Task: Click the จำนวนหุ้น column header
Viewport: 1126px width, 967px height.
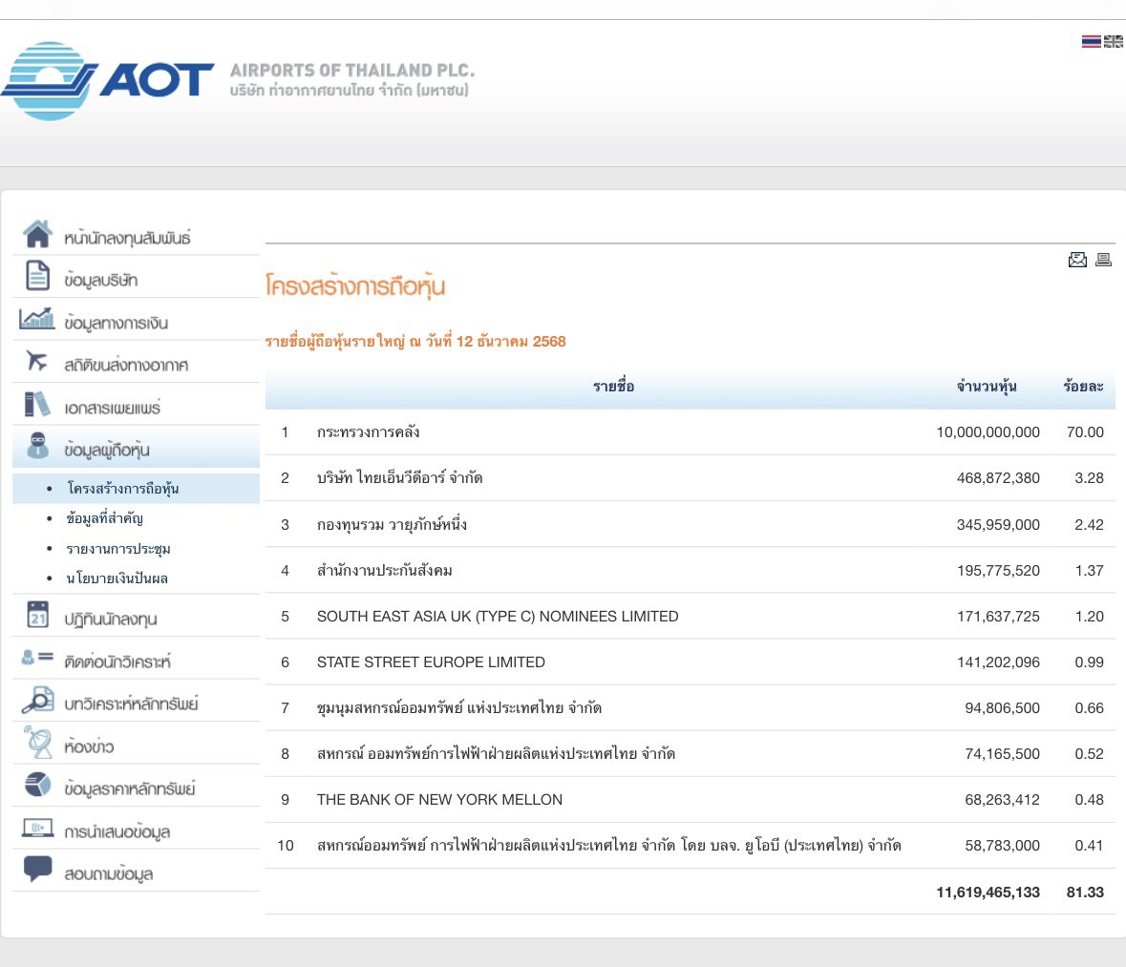Action: point(986,387)
